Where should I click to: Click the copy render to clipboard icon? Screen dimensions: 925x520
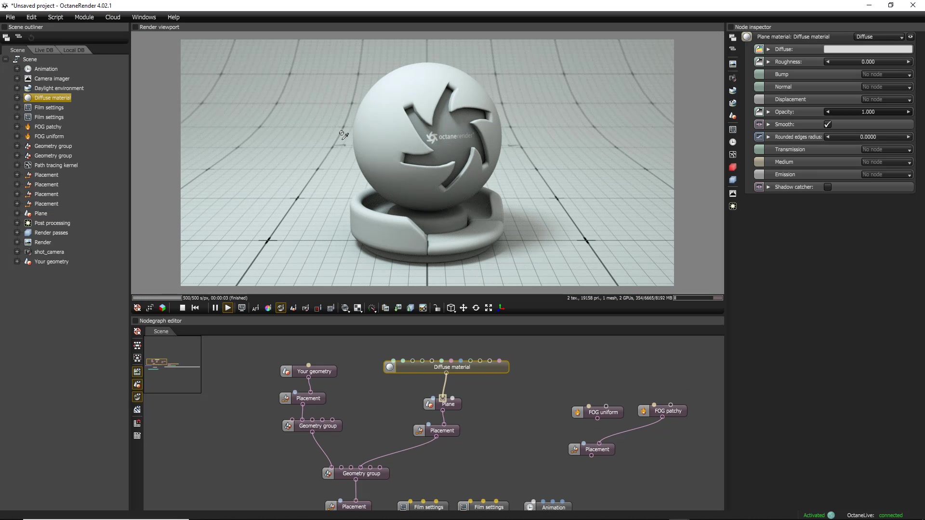point(385,308)
